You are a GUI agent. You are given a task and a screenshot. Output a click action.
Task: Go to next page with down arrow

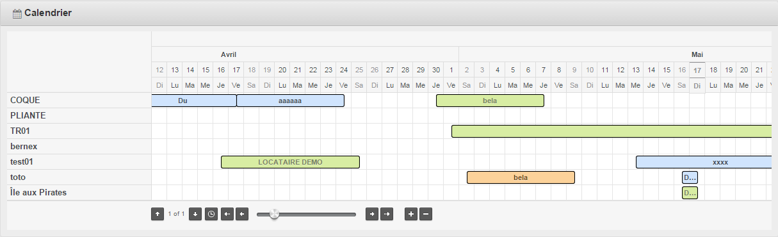(195, 214)
